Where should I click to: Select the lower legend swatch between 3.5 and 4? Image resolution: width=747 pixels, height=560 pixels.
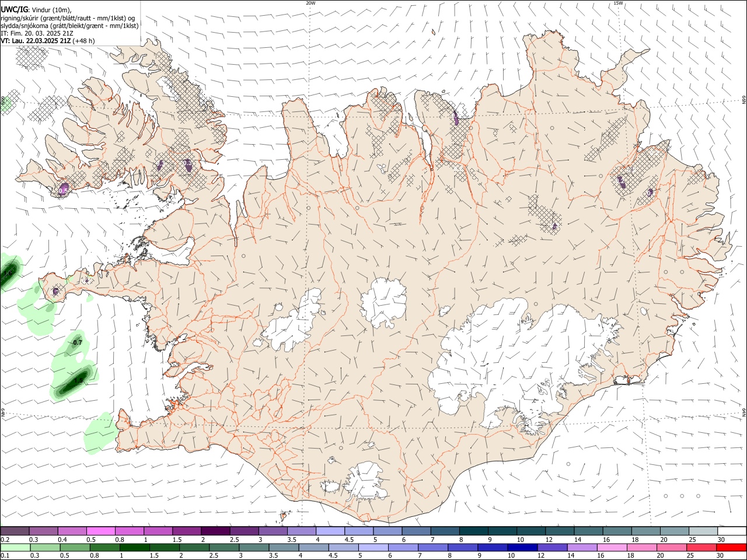tap(284, 547)
